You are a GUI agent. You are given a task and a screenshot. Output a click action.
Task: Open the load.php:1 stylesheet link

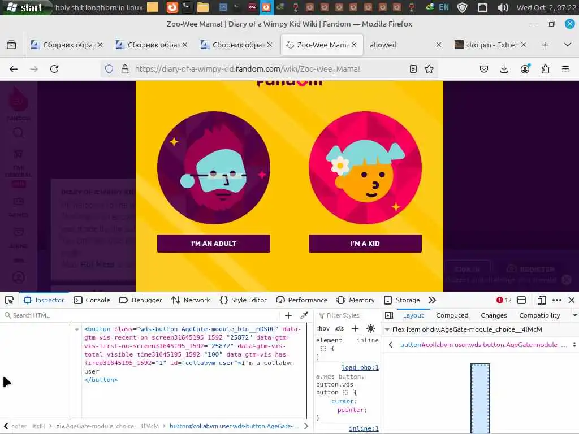[360, 367]
